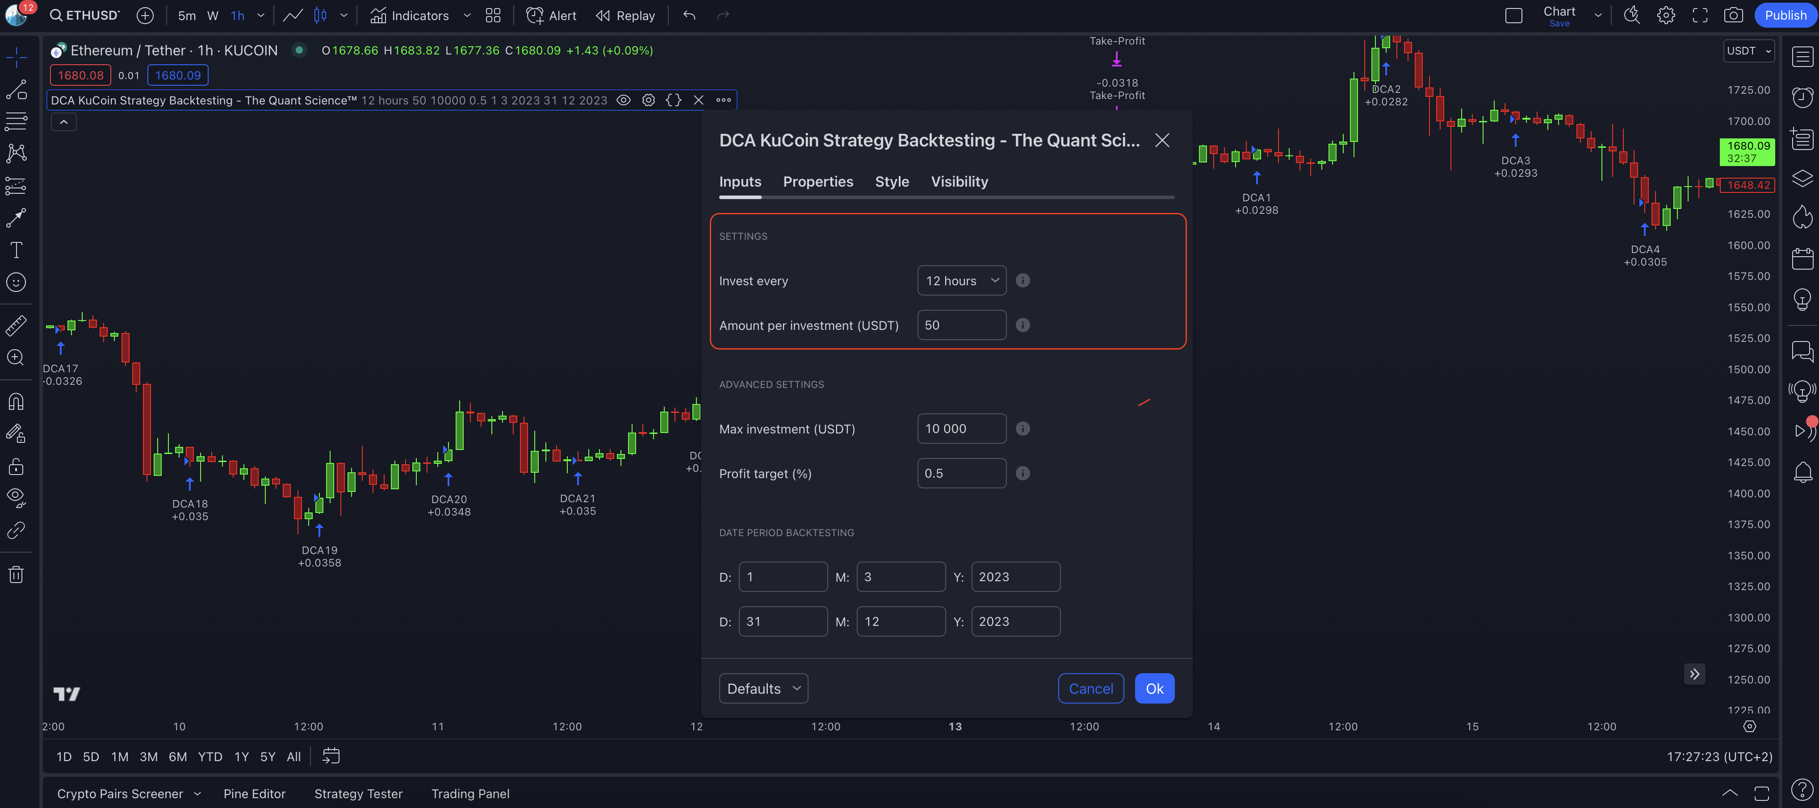The height and width of the screenshot is (808, 1819).
Task: Start Bar Replay mode
Action: pyautogui.click(x=626, y=16)
